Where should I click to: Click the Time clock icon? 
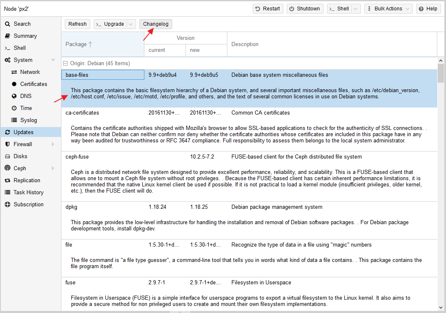pos(14,108)
